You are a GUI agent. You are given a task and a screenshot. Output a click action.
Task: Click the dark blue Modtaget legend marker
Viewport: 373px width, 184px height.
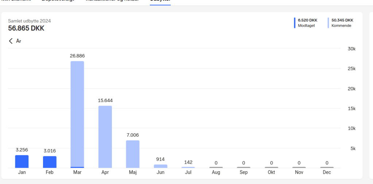[295, 23]
